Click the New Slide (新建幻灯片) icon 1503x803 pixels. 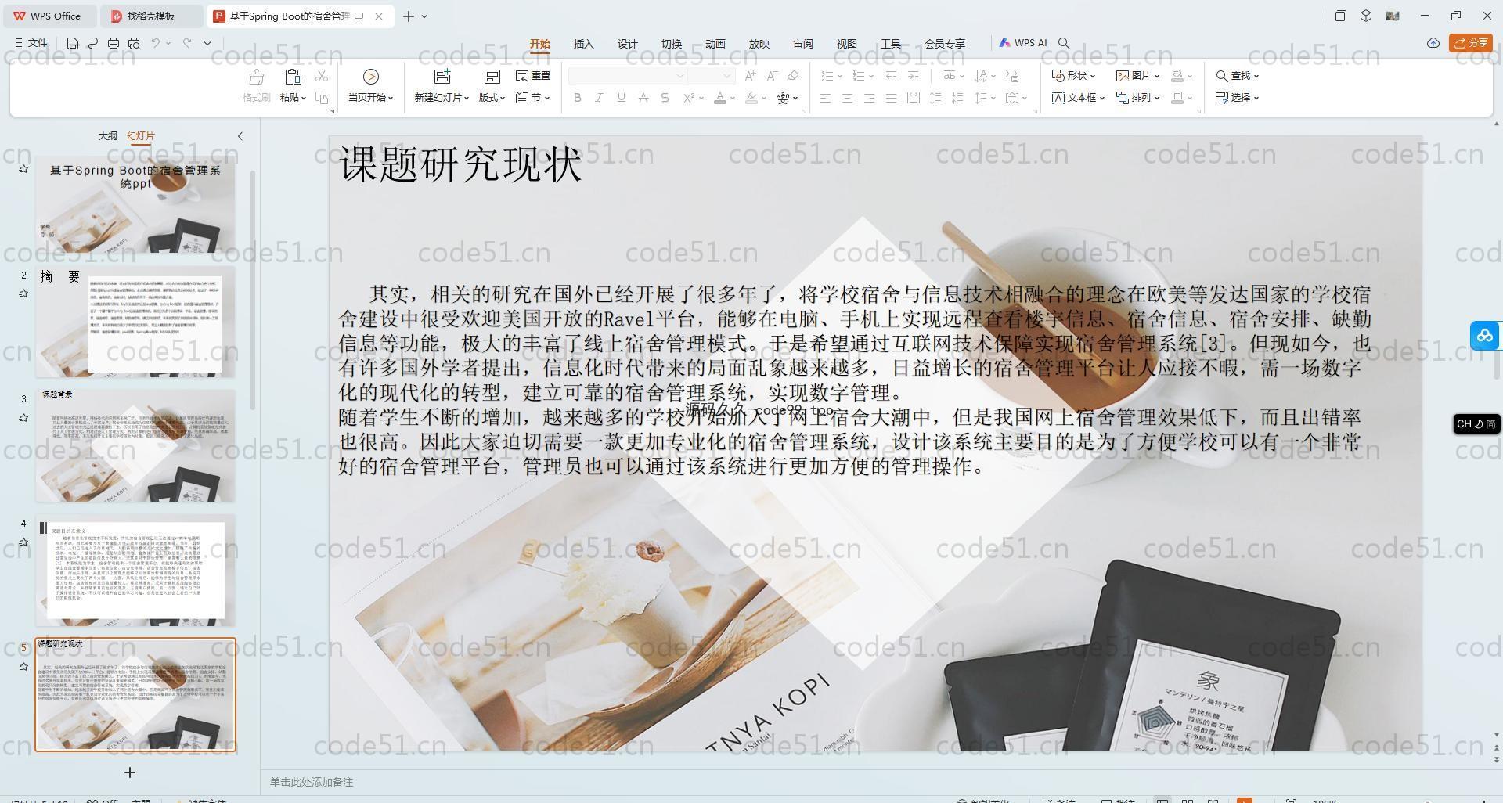click(x=442, y=77)
